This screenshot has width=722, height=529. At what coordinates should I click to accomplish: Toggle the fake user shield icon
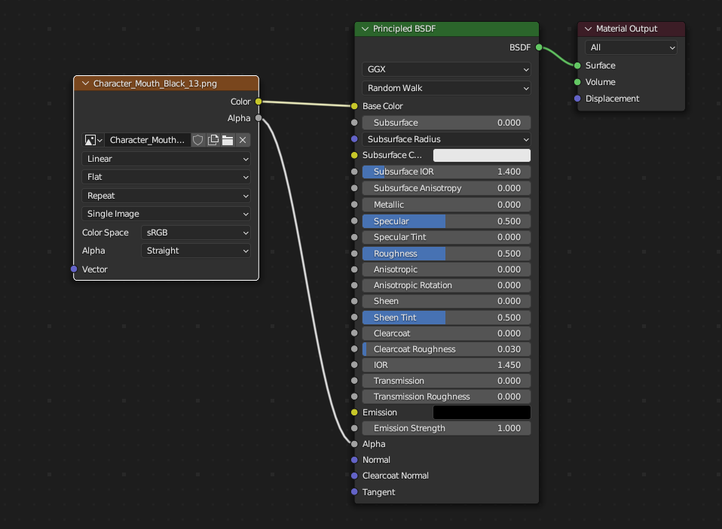point(198,140)
